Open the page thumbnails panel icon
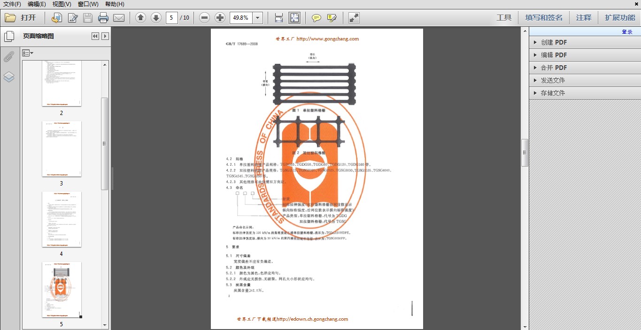641x330 pixels. click(x=9, y=37)
